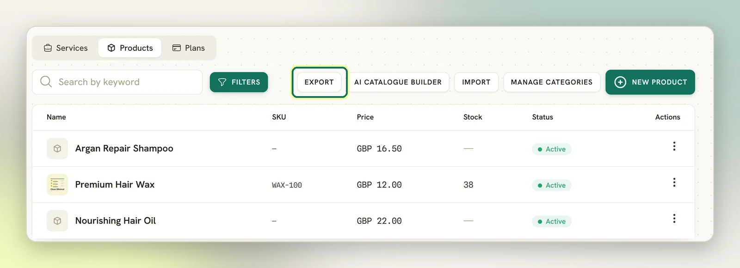740x268 pixels.
Task: Click the GBP 12.00 price
Action: [x=379, y=185]
